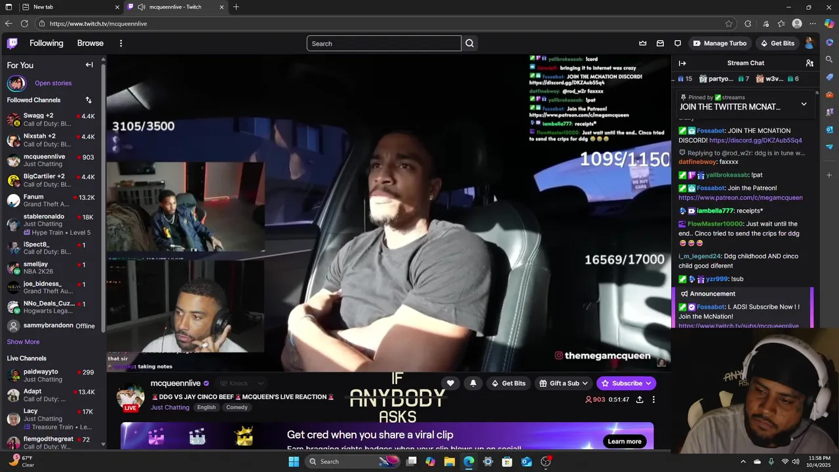This screenshot has width=839, height=472.
Task: Open the stream share icon
Action: tap(639, 399)
